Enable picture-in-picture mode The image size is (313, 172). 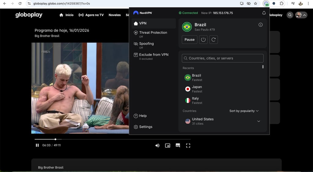168,145
